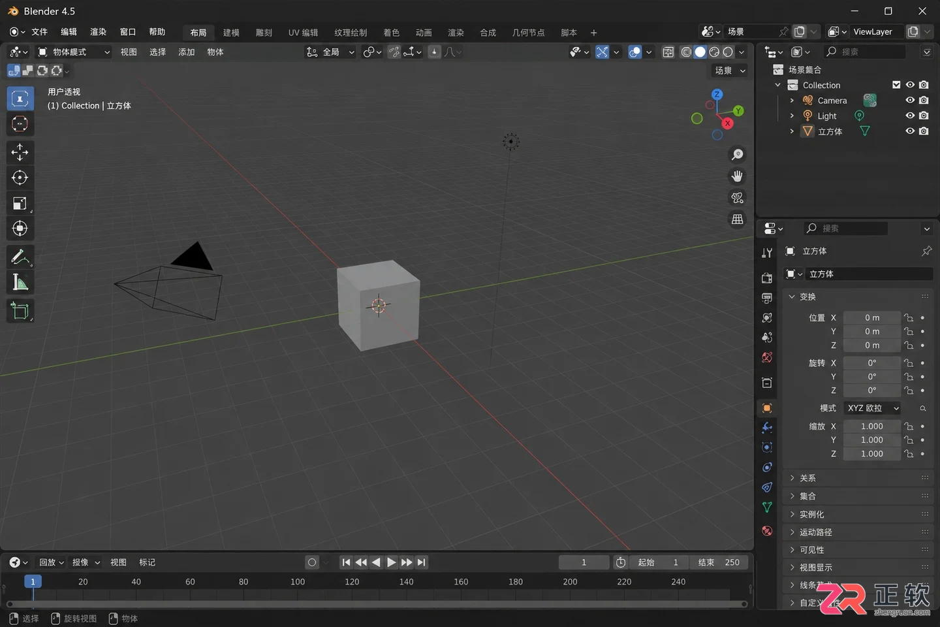Select the Measure ruler tool

pos(20,283)
